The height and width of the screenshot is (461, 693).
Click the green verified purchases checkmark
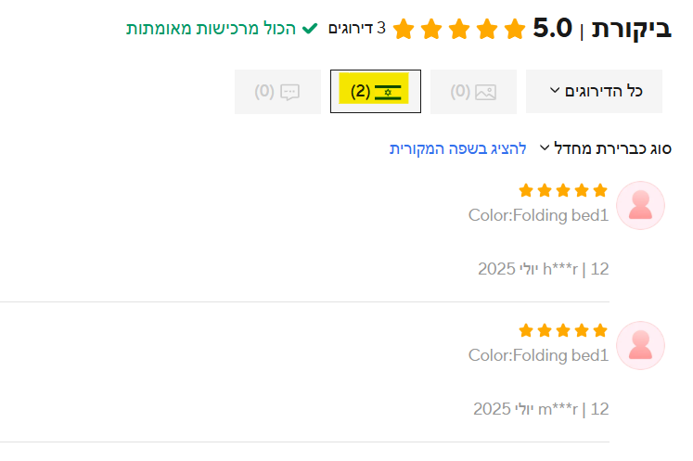coord(310,29)
